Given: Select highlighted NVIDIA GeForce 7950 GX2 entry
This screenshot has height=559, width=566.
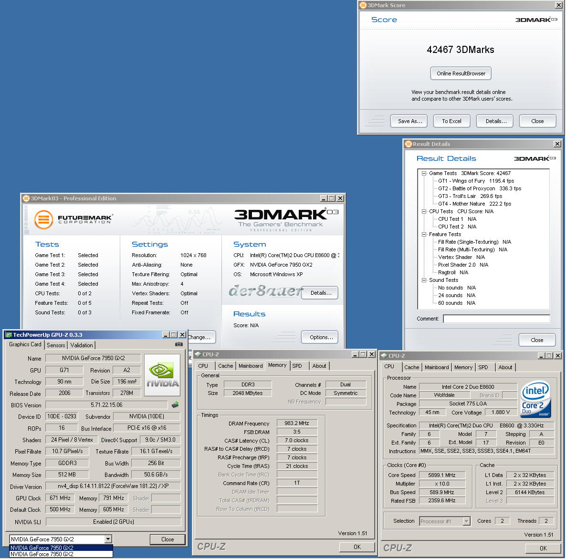Looking at the screenshot, I should 61,548.
